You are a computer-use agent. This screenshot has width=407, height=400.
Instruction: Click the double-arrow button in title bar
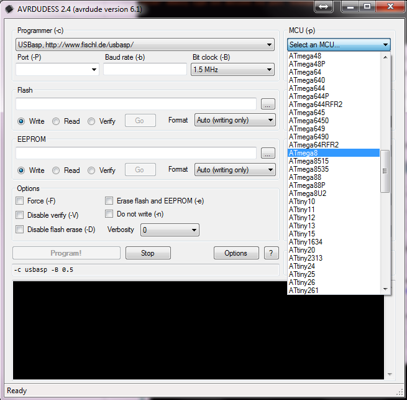tap(323, 6)
